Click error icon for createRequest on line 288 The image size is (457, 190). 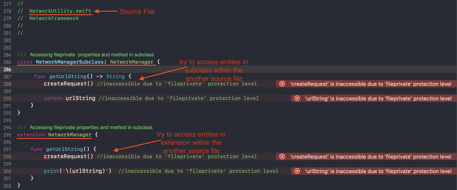click(x=282, y=84)
